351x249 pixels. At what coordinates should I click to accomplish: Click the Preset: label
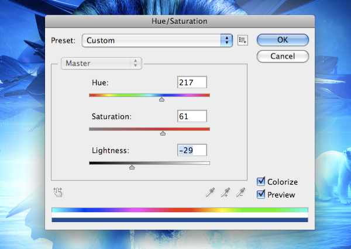click(63, 40)
